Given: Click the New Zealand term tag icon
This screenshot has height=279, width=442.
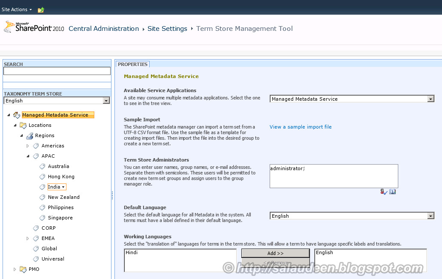Looking at the screenshot, I should [x=42, y=197].
